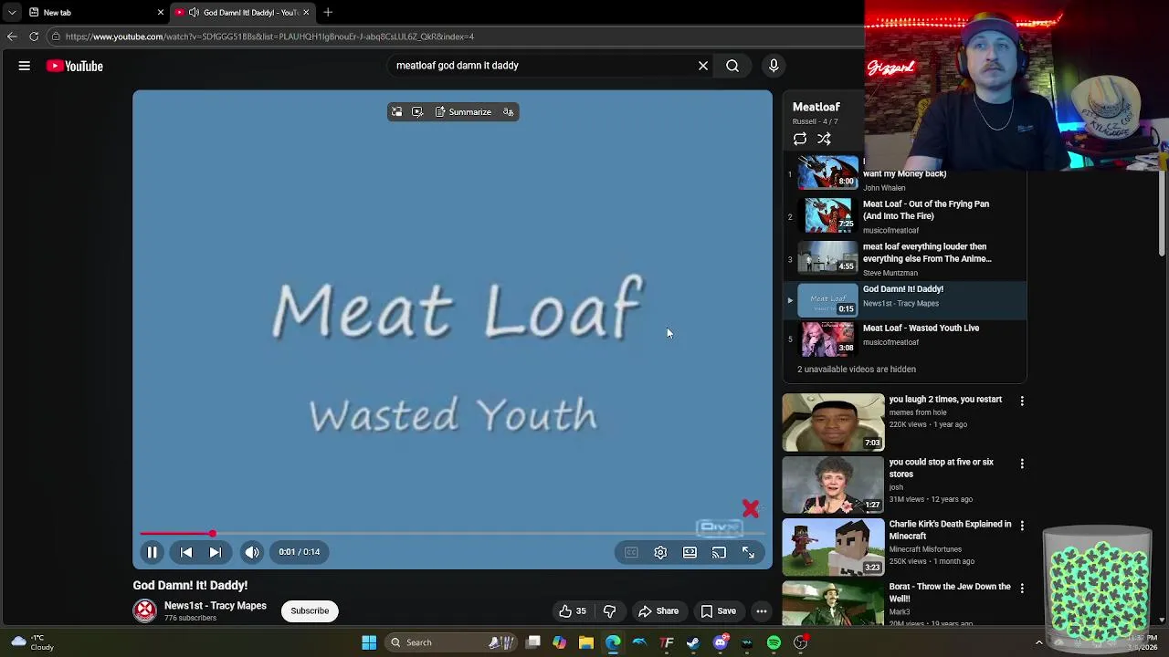
Task: Show hidden system tray icons chevron
Action: click(1038, 642)
